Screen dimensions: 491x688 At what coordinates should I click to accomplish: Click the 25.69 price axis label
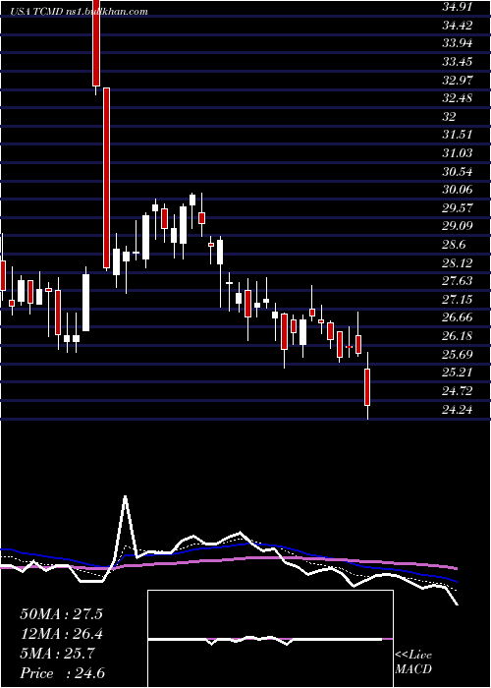click(457, 354)
